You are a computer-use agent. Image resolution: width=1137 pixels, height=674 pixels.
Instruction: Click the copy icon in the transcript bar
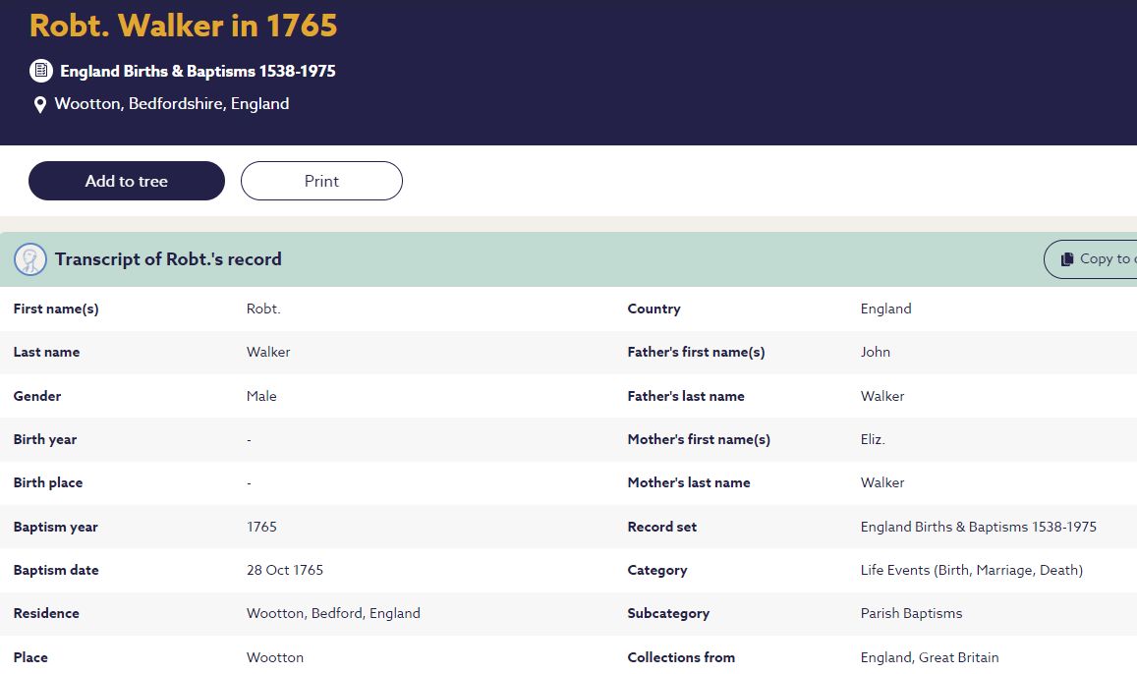[1066, 259]
